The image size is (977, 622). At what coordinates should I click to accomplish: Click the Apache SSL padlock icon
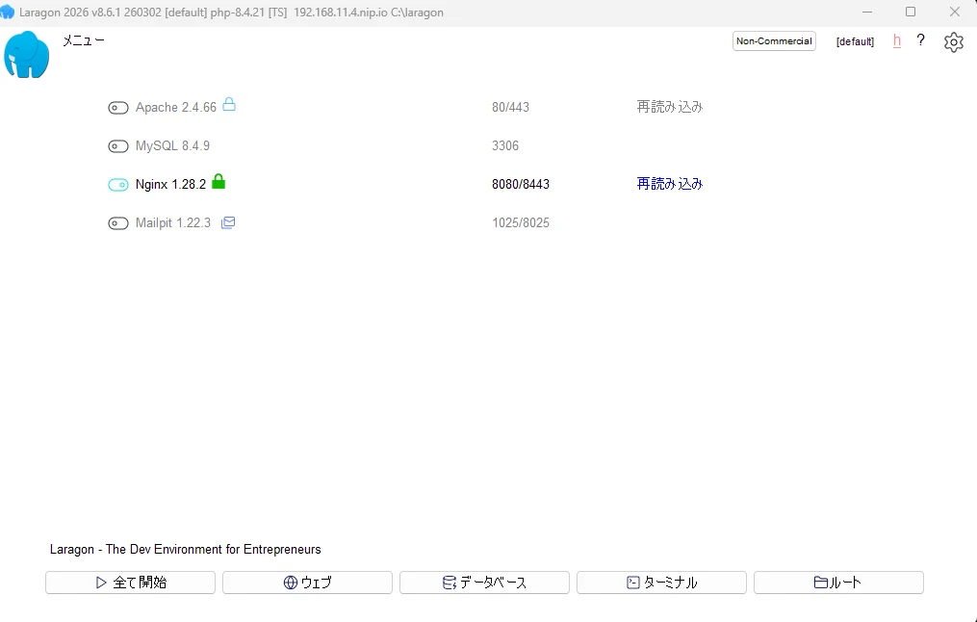click(229, 104)
